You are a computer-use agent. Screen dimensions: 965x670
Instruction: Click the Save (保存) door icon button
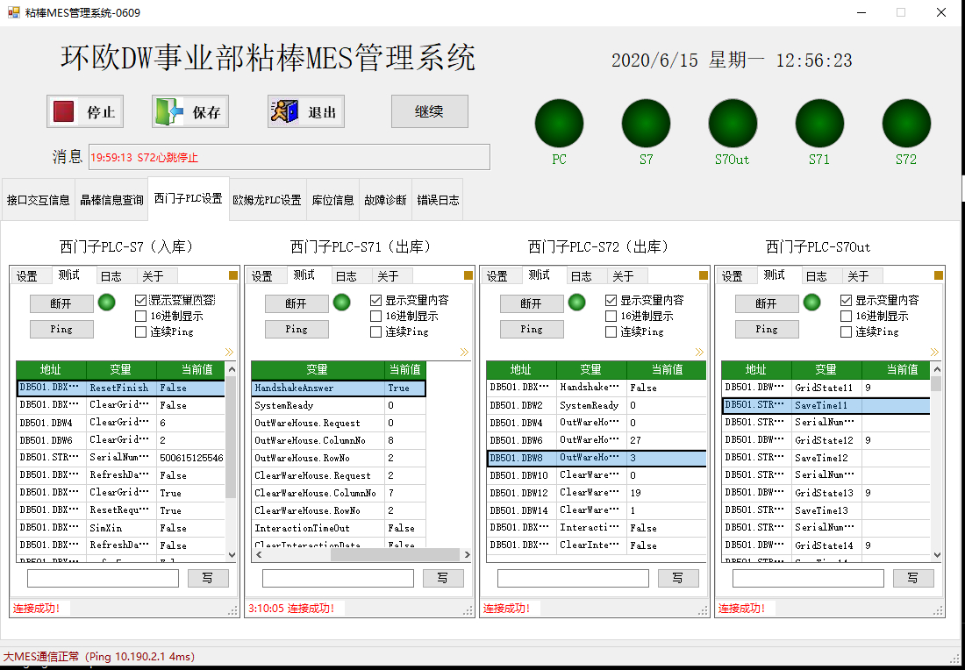coord(190,112)
